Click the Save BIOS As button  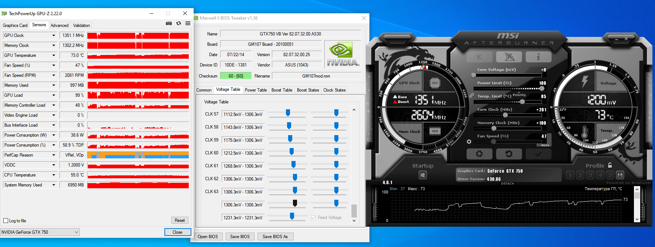coord(275,237)
